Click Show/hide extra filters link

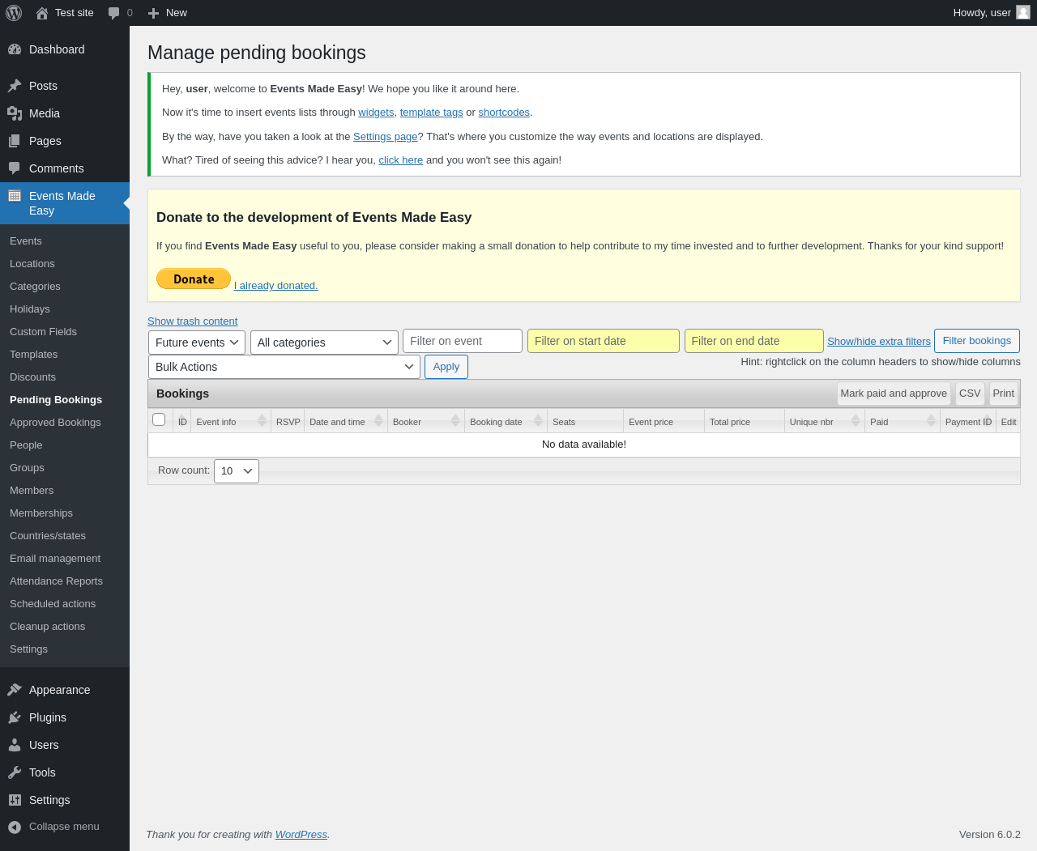(x=879, y=342)
